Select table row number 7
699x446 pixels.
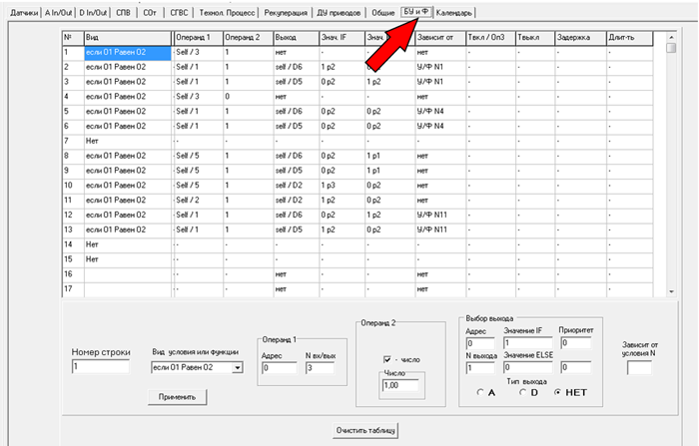pos(70,141)
